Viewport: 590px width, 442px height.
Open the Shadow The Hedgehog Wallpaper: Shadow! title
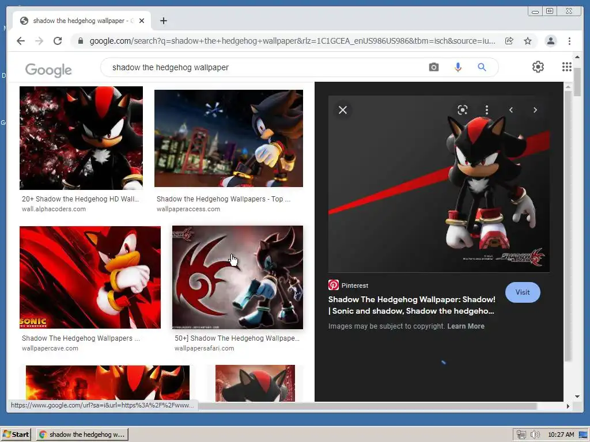[411, 305]
